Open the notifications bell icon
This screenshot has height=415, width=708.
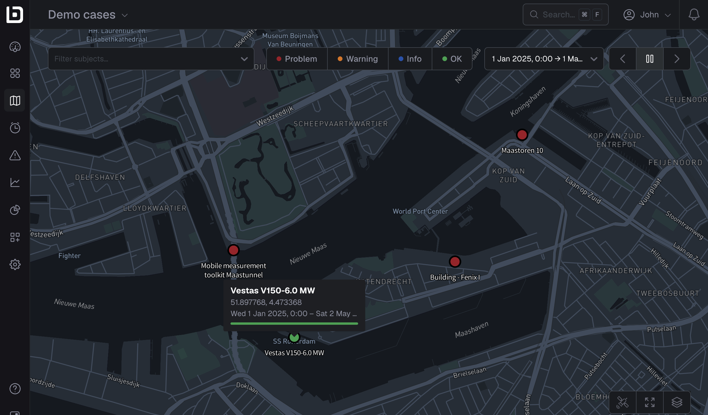694,14
